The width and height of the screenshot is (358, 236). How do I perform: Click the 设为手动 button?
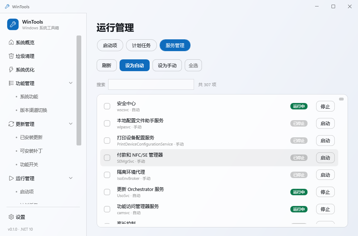(x=167, y=65)
